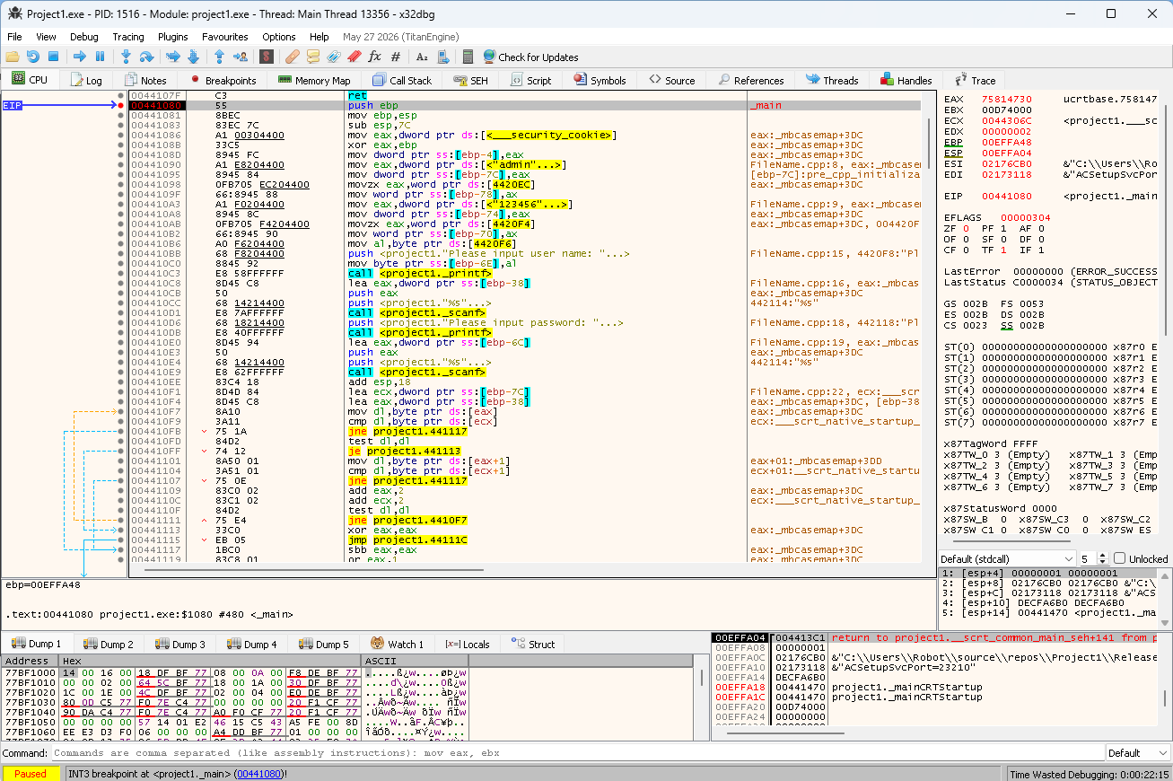Viewport: 1173px width, 781px height.
Task: Toggle breakpoint bullet at address 004410FB
Action: [121, 431]
